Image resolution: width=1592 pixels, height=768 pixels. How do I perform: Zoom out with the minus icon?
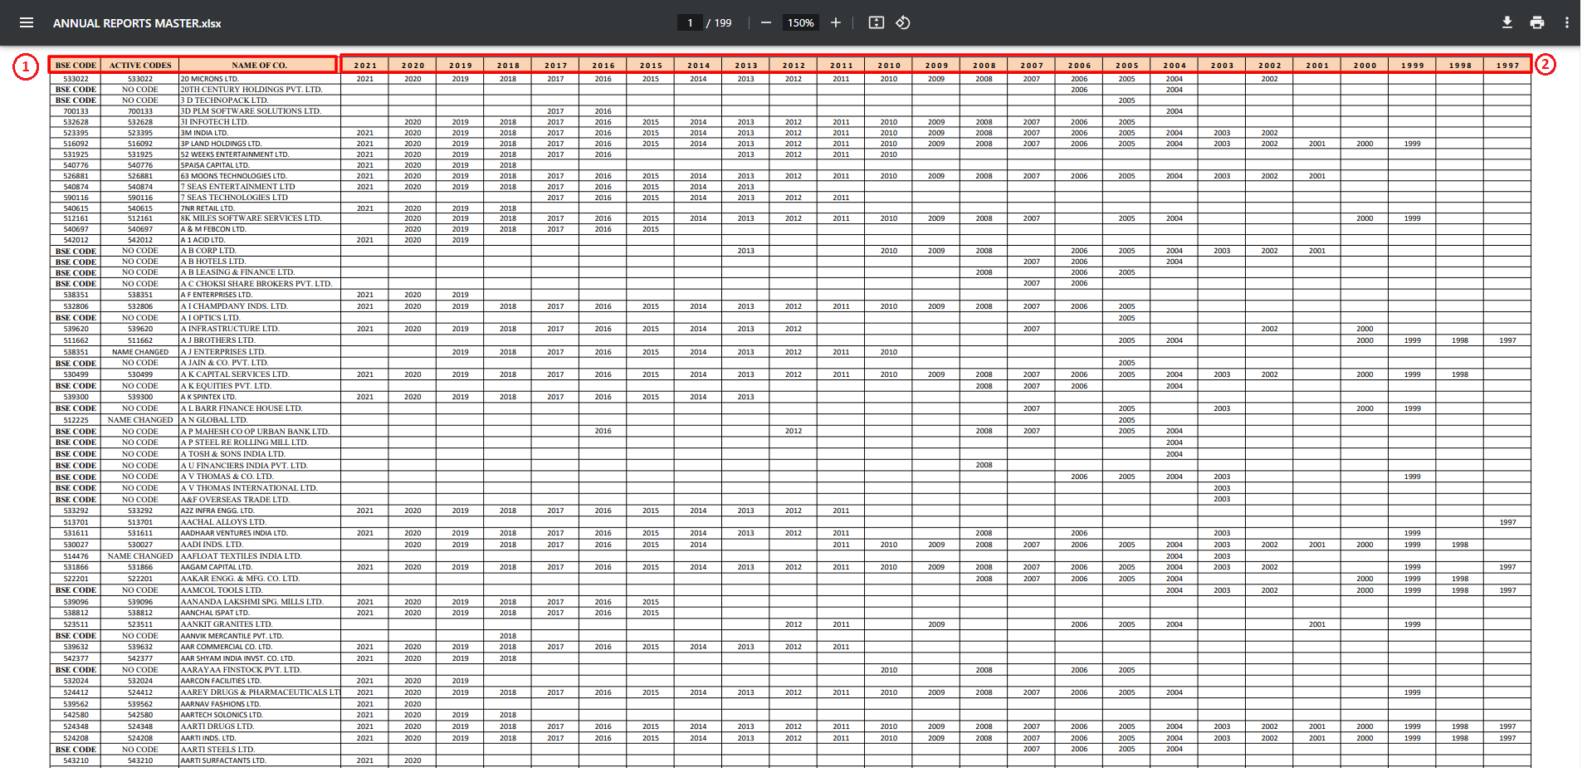pyautogui.click(x=766, y=22)
